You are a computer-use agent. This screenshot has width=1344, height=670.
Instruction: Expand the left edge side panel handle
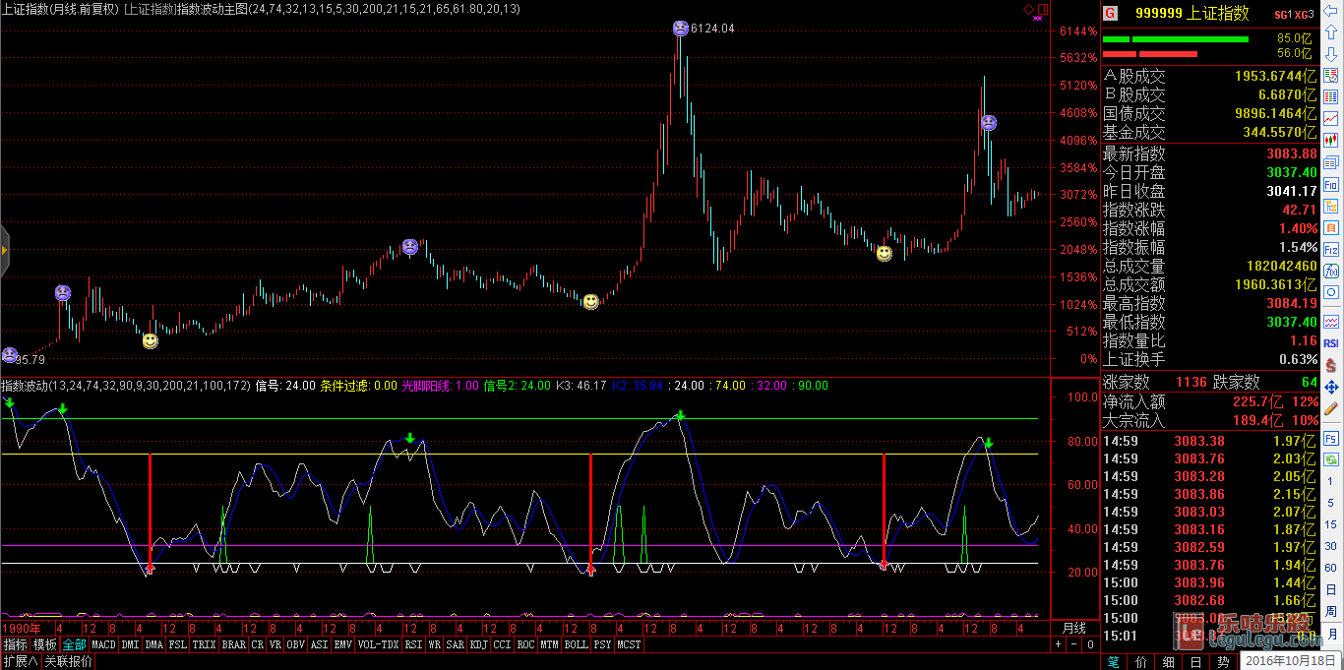4,251
